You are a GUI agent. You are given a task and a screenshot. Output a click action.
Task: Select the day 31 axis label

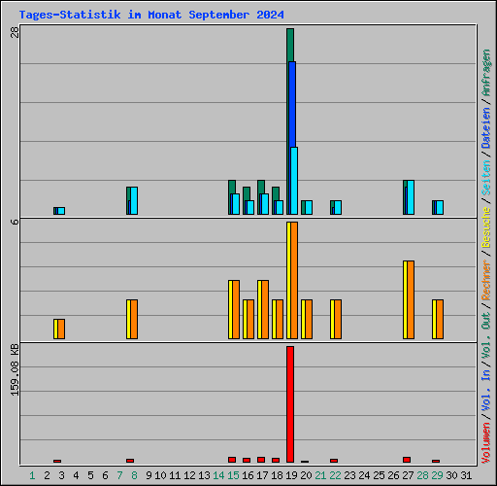pos(466,475)
